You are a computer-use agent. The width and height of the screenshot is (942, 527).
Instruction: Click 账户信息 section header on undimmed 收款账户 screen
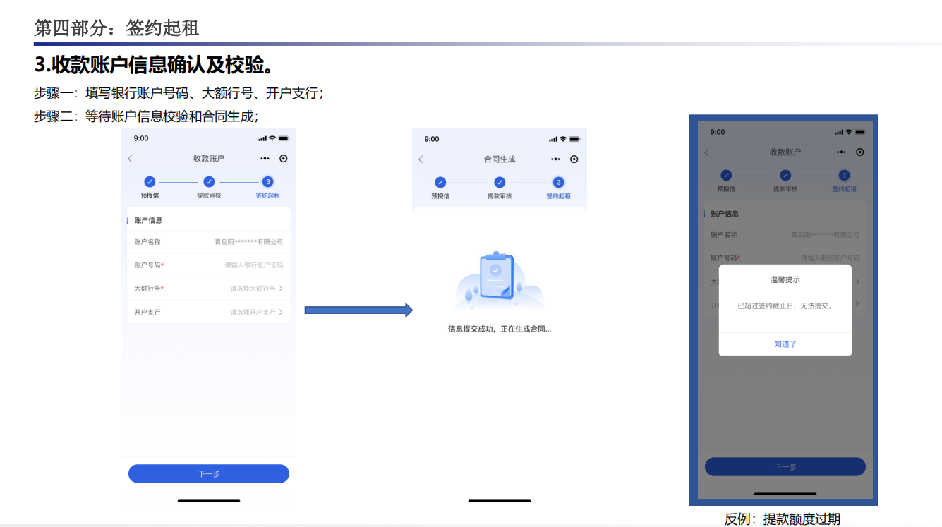pyautogui.click(x=148, y=220)
